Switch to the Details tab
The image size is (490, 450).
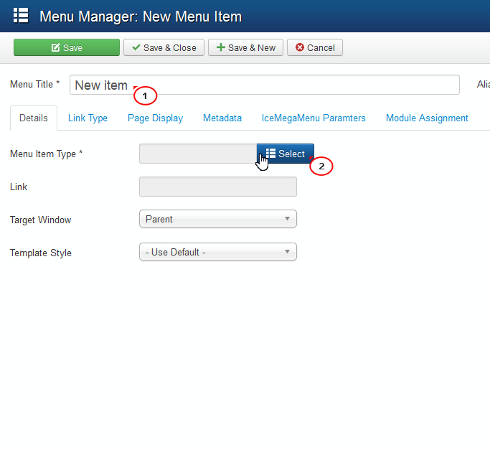pyautogui.click(x=34, y=118)
